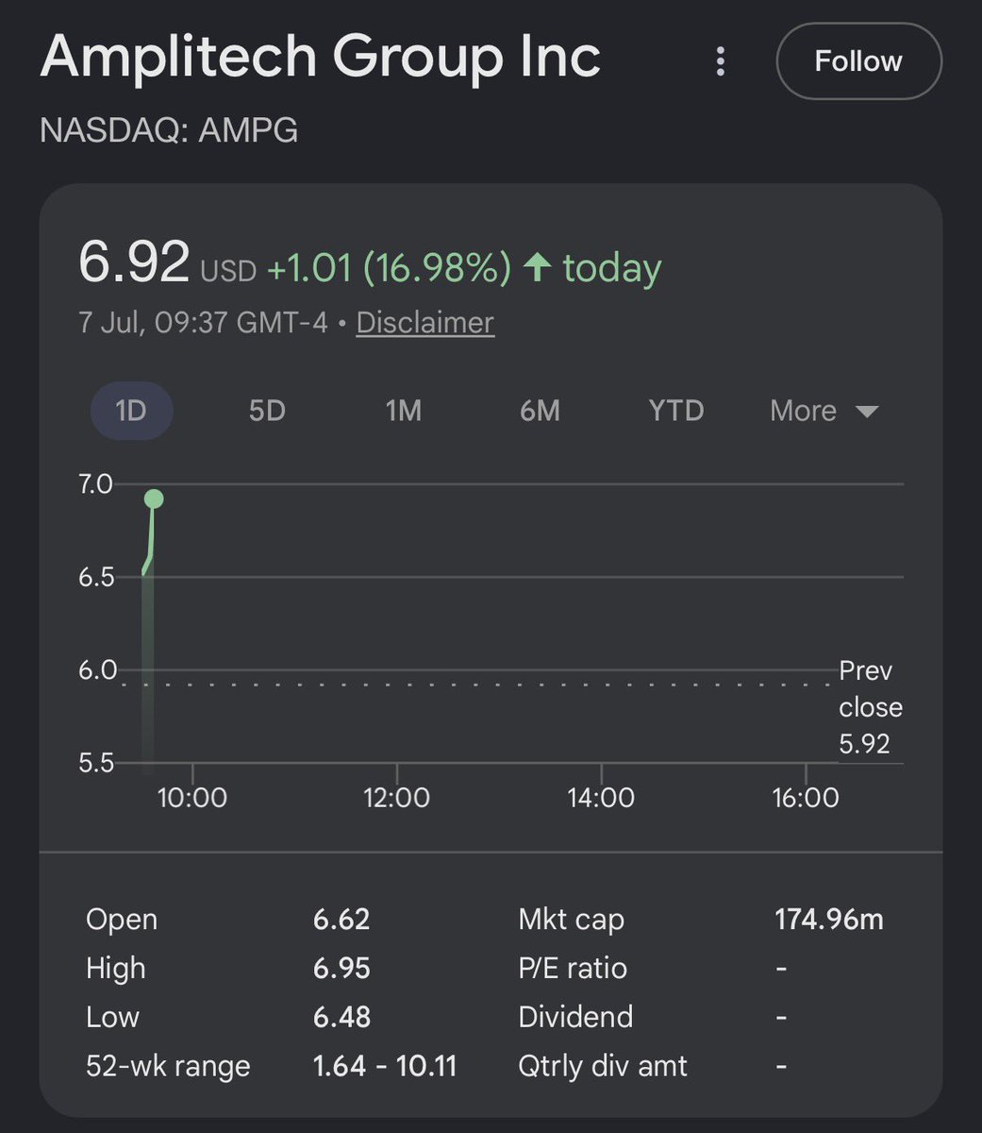Viewport: 982px width, 1133px height.
Task: Switch to the 6M chart range
Action: coord(540,411)
